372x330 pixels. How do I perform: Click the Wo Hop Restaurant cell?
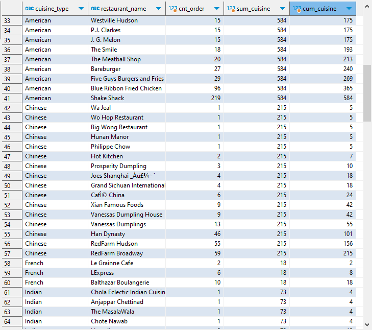(x=127, y=117)
